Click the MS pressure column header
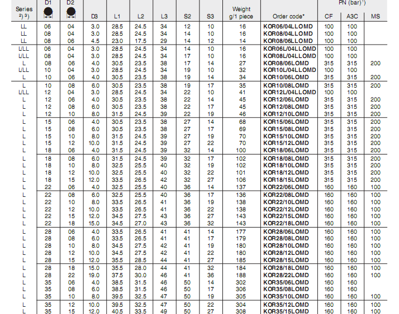Image resolution: width=399 pixels, height=314 pixels. tap(375, 16)
